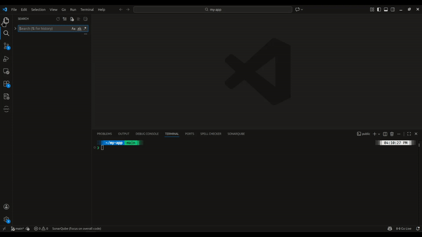Open the Edit menu
Viewport: 422px width, 237px height.
click(x=24, y=9)
